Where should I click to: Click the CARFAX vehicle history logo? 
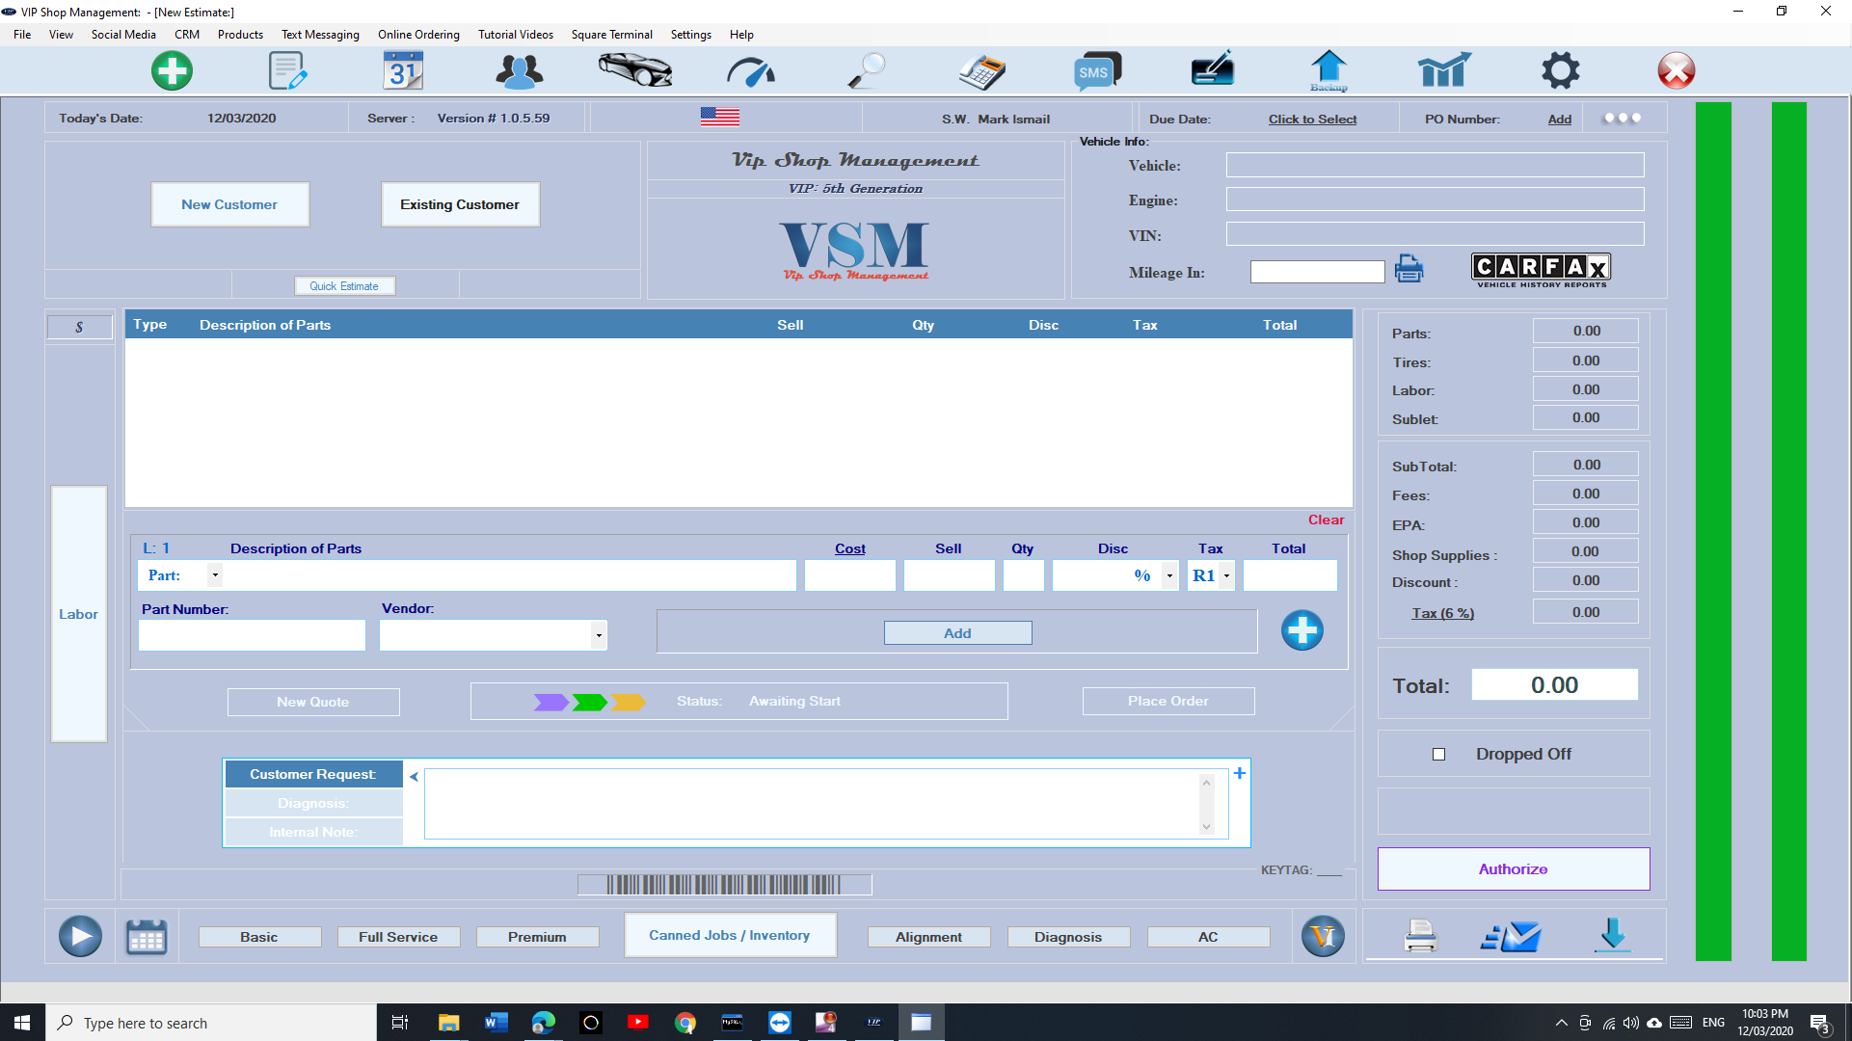1541,270
